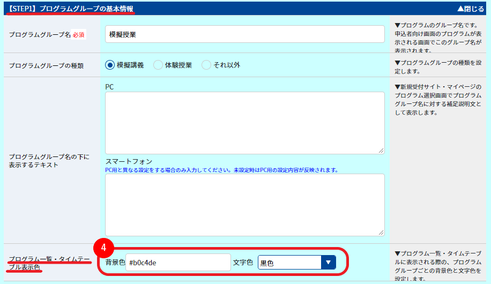The image size is (491, 284).
Task: Select the 体験授業 radio button
Action: point(158,65)
